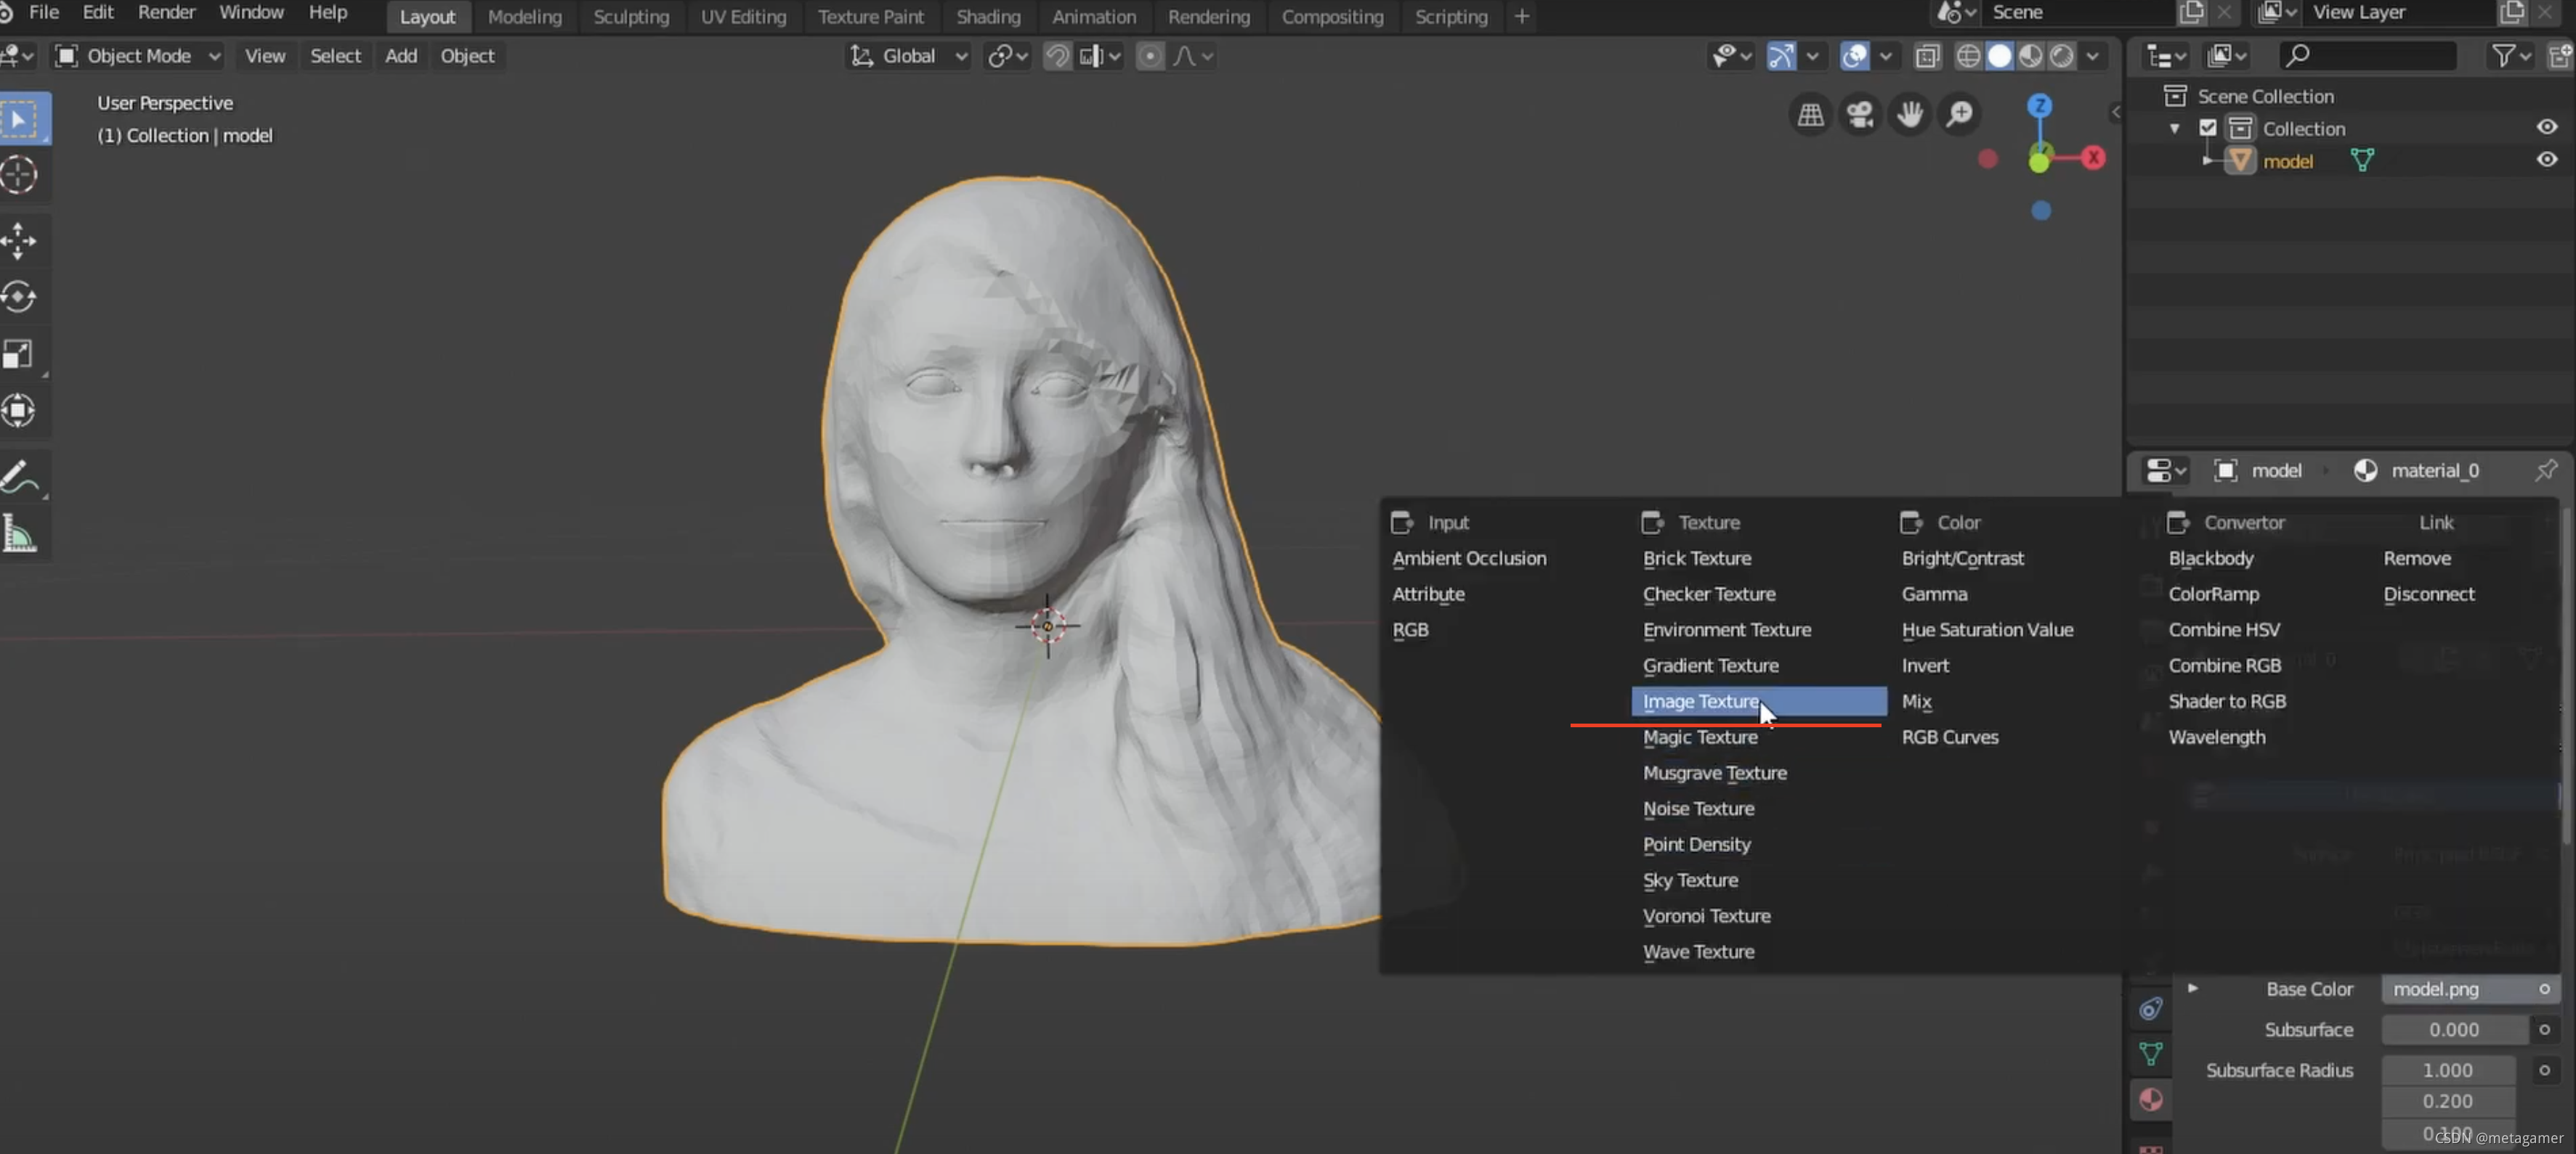Expand the Base Color disclosure triangle

(x=2193, y=988)
